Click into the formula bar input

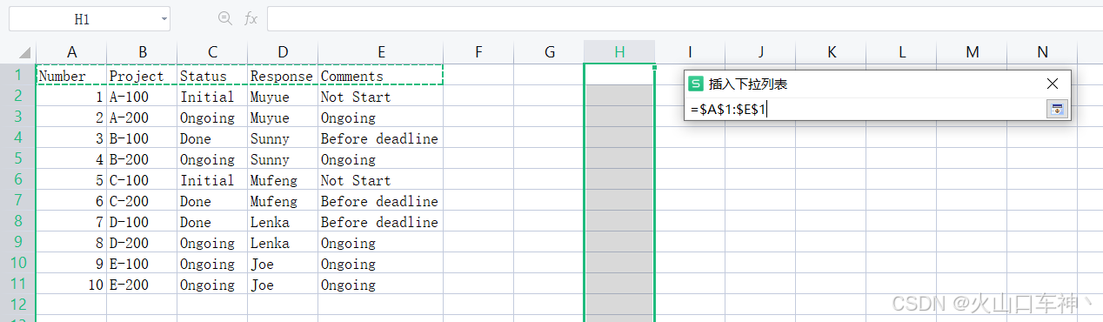click(x=685, y=18)
